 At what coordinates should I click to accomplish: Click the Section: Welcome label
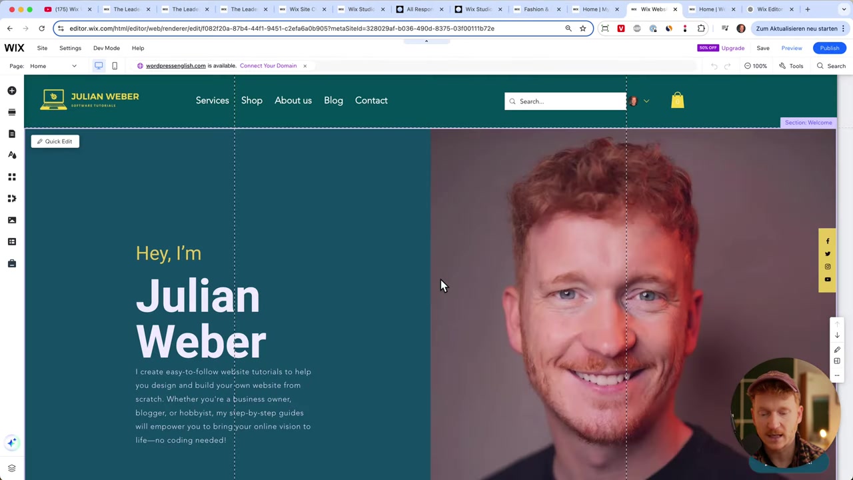(x=808, y=123)
